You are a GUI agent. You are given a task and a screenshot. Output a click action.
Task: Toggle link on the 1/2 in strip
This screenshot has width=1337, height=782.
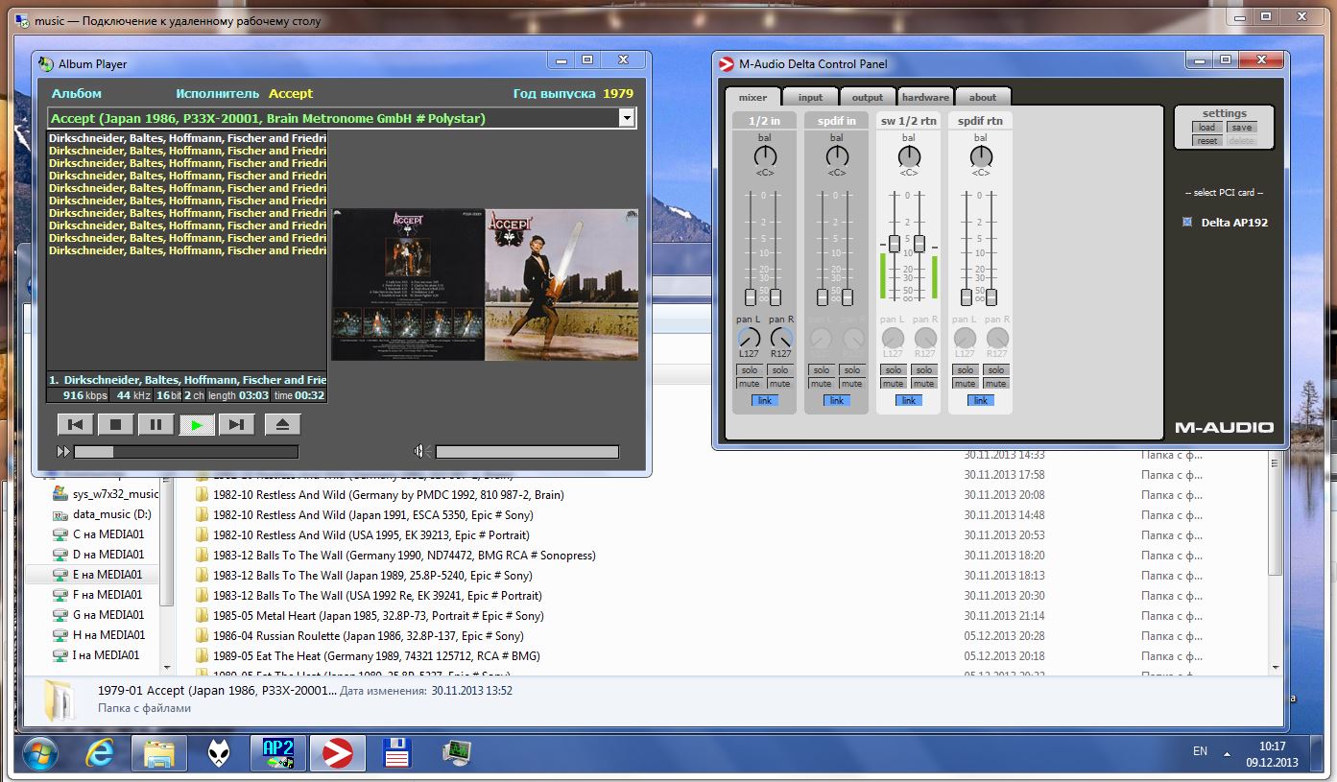pos(765,400)
